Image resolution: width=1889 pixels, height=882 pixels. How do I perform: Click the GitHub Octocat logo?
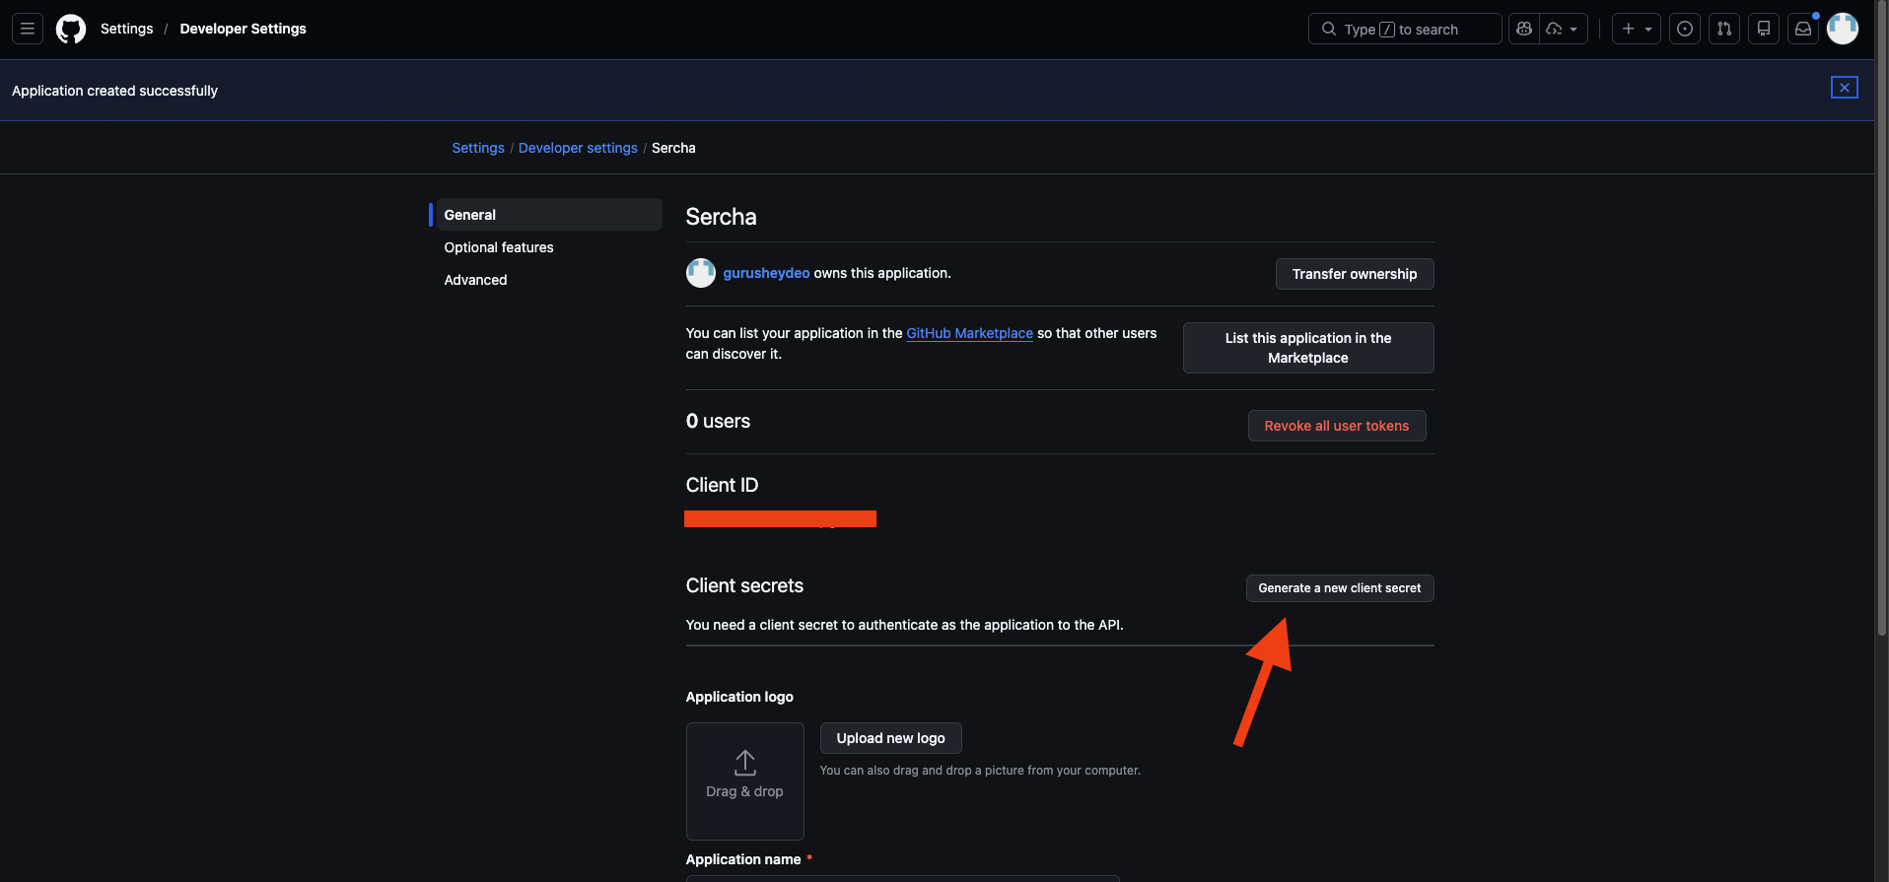(x=71, y=29)
